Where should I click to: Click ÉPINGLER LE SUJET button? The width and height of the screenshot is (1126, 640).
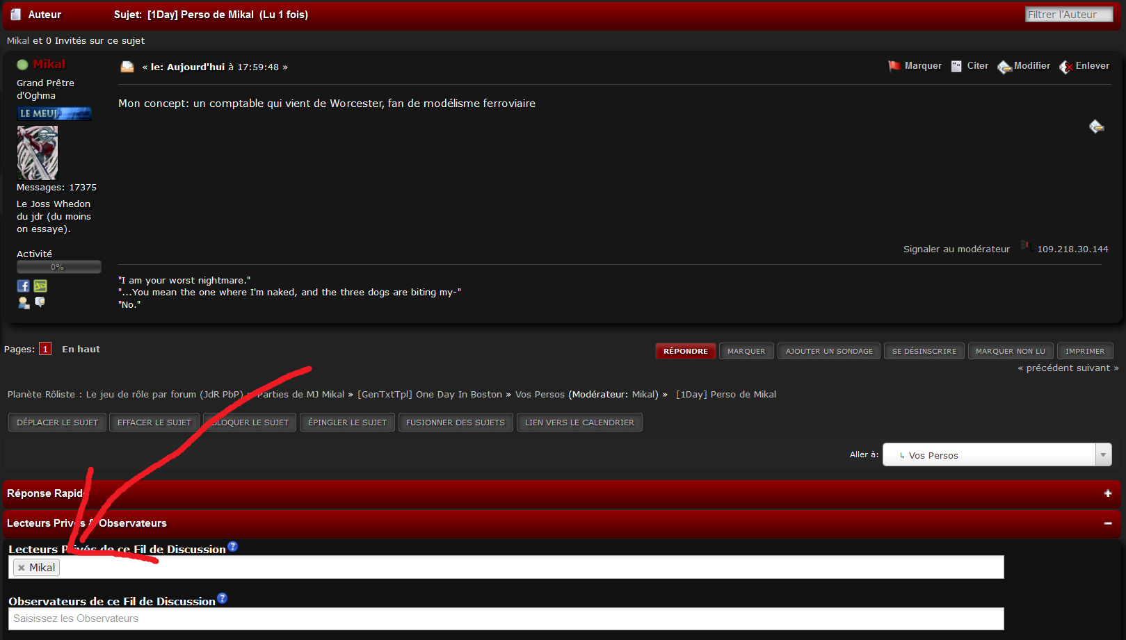click(x=347, y=422)
